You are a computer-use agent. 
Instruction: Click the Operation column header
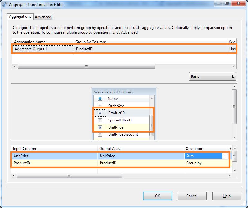206,149
